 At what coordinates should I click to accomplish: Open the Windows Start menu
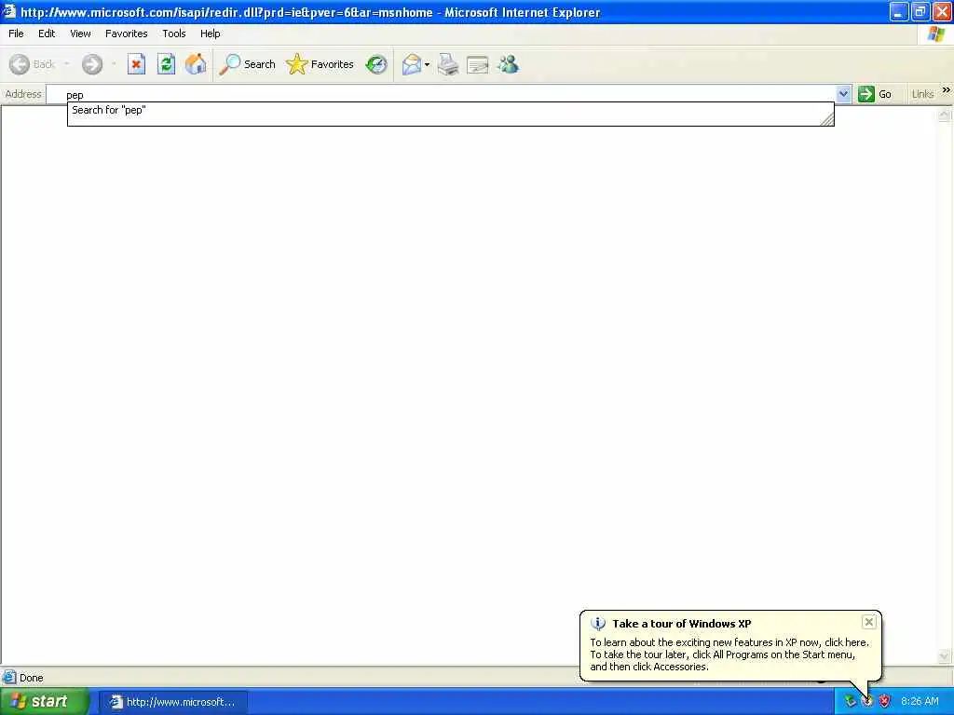44,701
